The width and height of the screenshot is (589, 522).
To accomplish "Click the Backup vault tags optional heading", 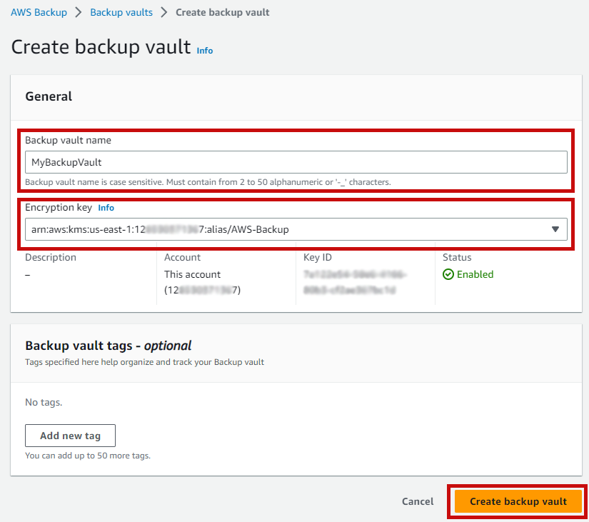I will point(109,346).
